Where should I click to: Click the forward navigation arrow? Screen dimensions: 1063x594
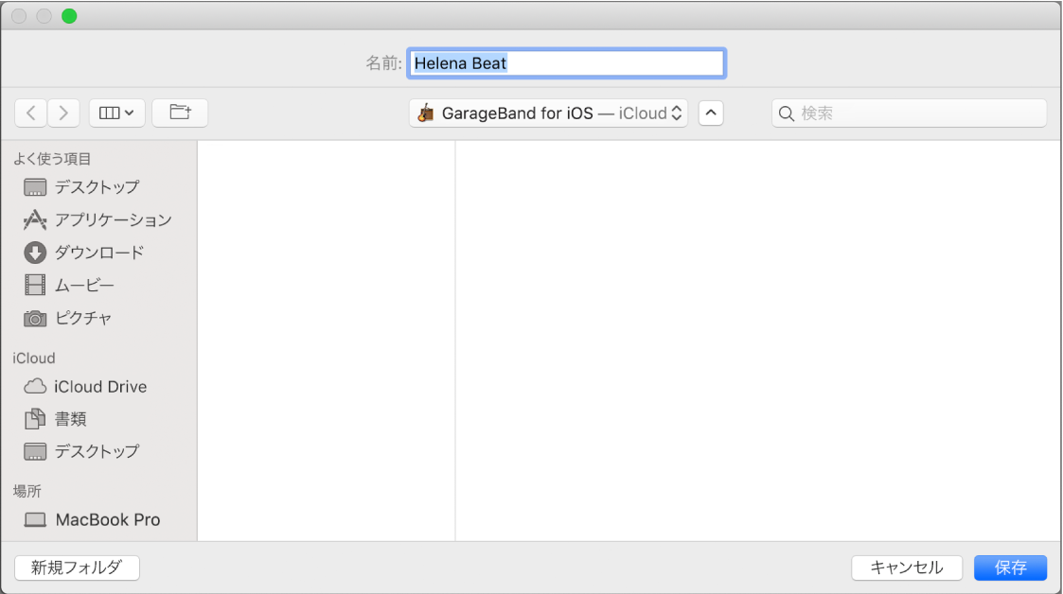(63, 113)
